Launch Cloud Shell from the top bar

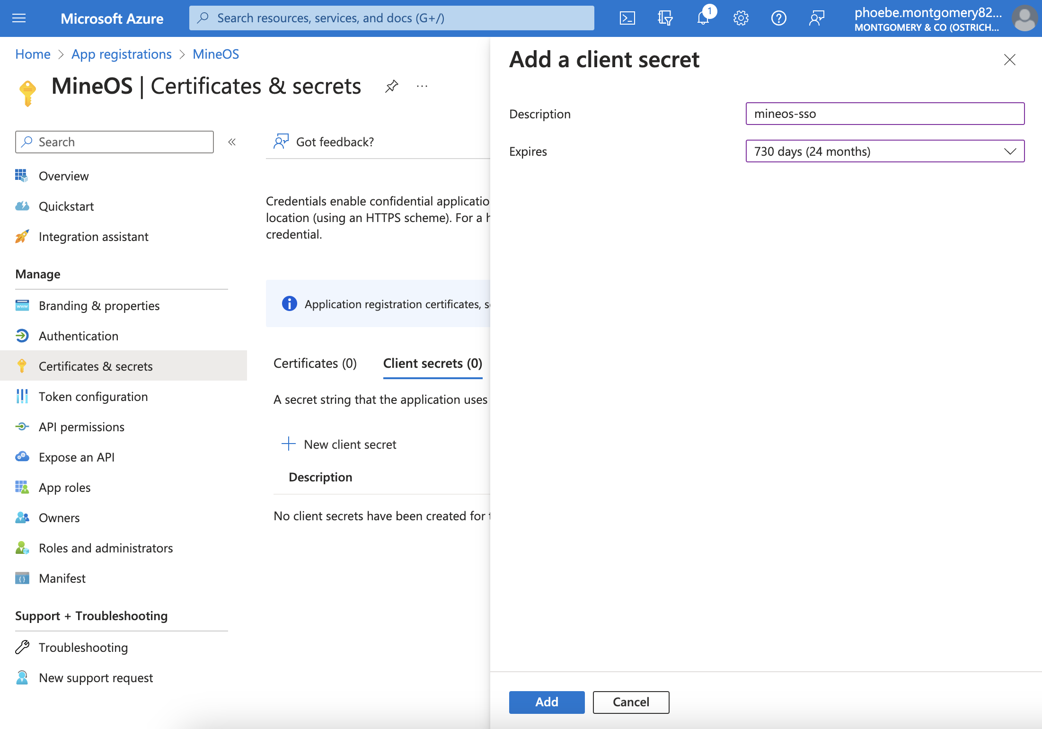627,18
